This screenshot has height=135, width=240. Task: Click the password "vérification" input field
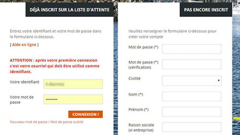tap(191, 64)
